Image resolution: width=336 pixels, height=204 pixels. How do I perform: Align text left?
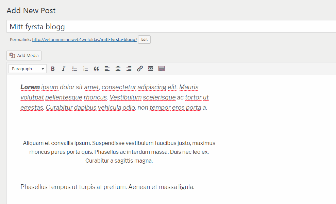pos(107,69)
